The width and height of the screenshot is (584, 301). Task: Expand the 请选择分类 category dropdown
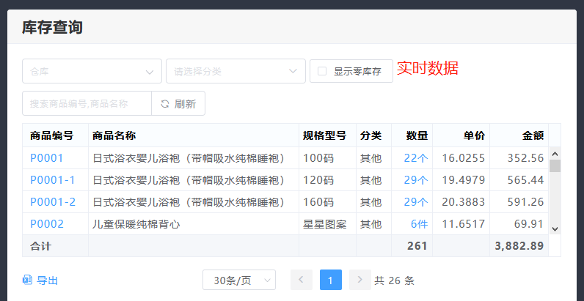235,71
